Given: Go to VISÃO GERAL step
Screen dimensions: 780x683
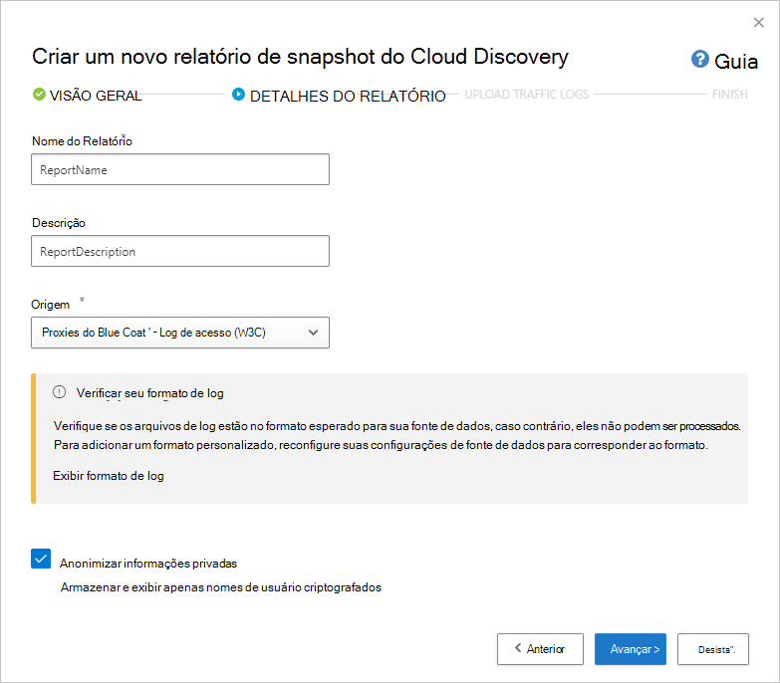Looking at the screenshot, I should 96,96.
